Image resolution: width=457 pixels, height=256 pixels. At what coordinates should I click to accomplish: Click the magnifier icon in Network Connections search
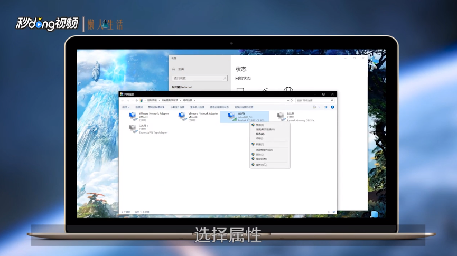[332, 100]
